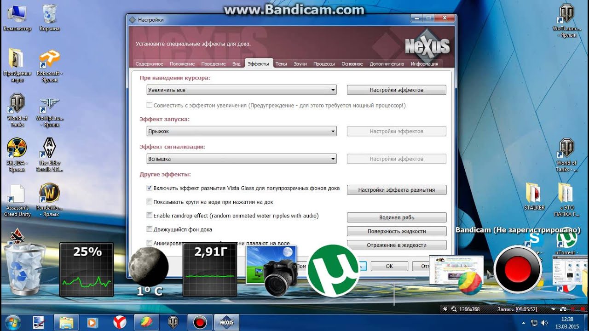
Task: Enable 'Показывать круги на воде' checkbox
Action: (x=149, y=202)
